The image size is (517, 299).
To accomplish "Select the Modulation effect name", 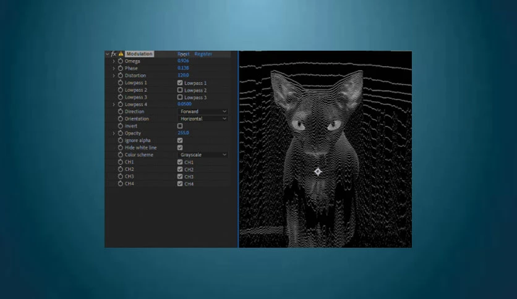I will pyautogui.click(x=140, y=54).
